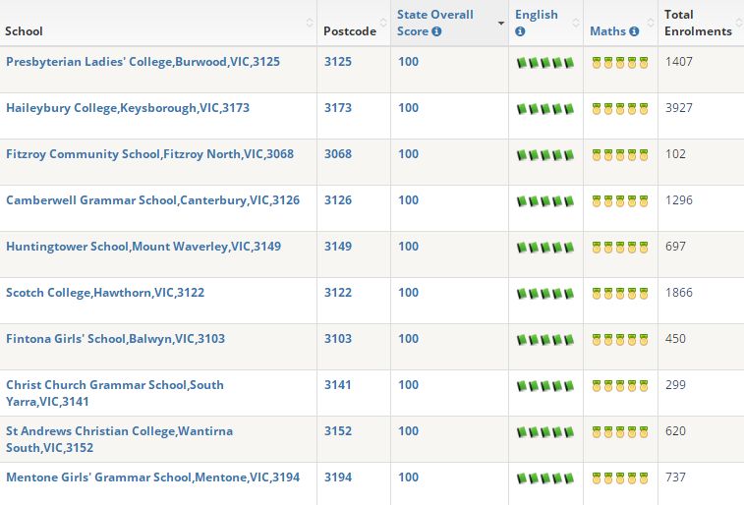Viewport: 744px width, 505px height.
Task: Click enrolment value 1296
Action: tap(678, 200)
